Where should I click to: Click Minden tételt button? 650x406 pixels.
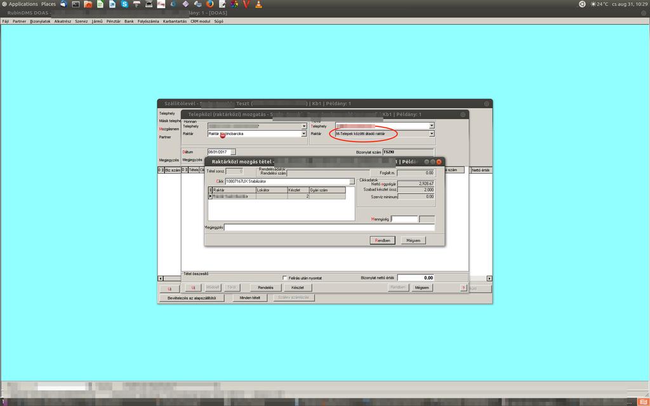(250, 298)
